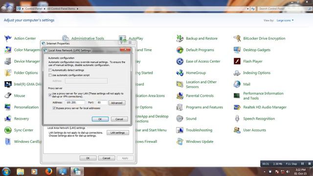Click Advanced button in proxy settings
The image size is (313, 176).
117,103
